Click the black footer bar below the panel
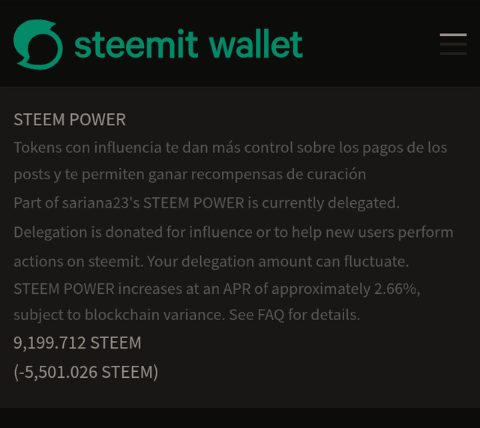480x428 pixels. 240,418
